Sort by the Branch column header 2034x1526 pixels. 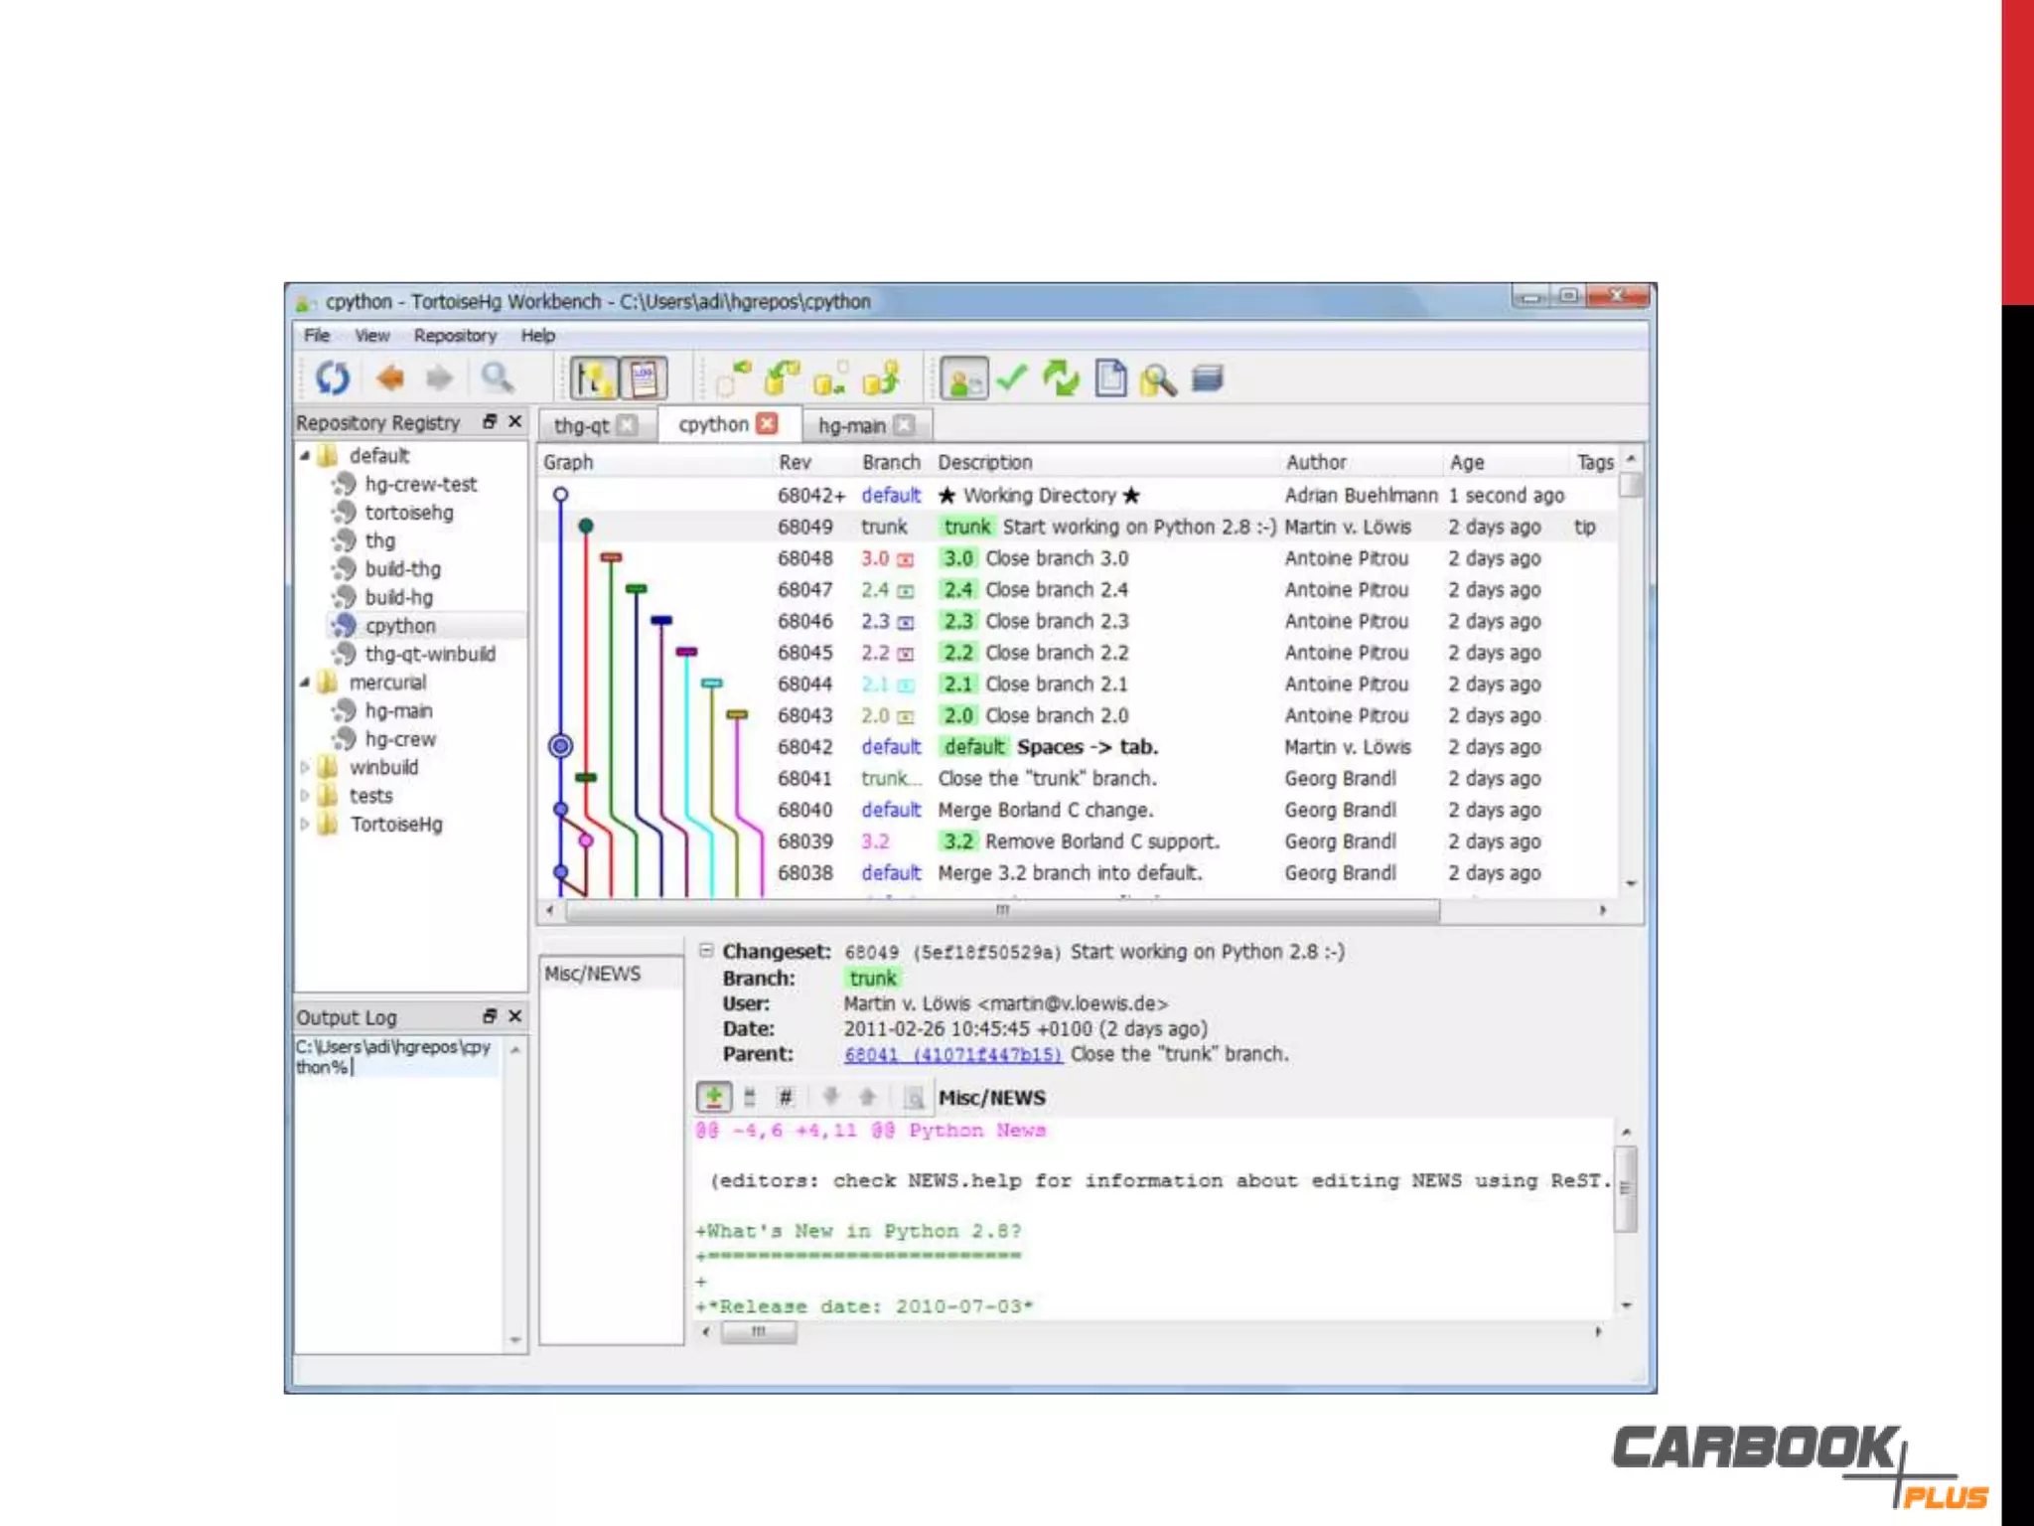(891, 462)
